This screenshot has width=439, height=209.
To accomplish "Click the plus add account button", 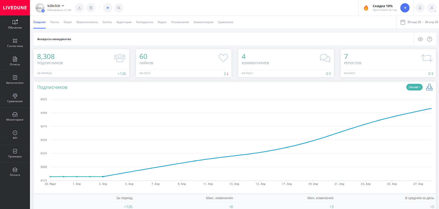I will tap(108, 8).
